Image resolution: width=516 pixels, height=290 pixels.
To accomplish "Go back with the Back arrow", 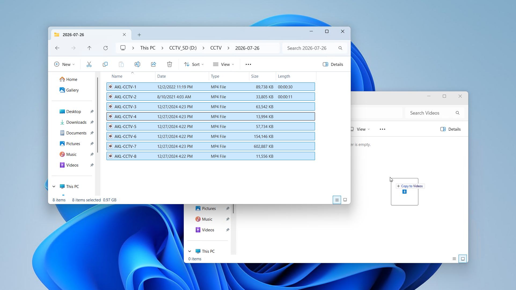I will coord(57,48).
